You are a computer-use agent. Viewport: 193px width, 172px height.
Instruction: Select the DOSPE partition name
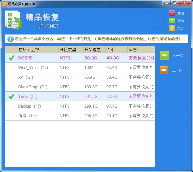pos(25,58)
